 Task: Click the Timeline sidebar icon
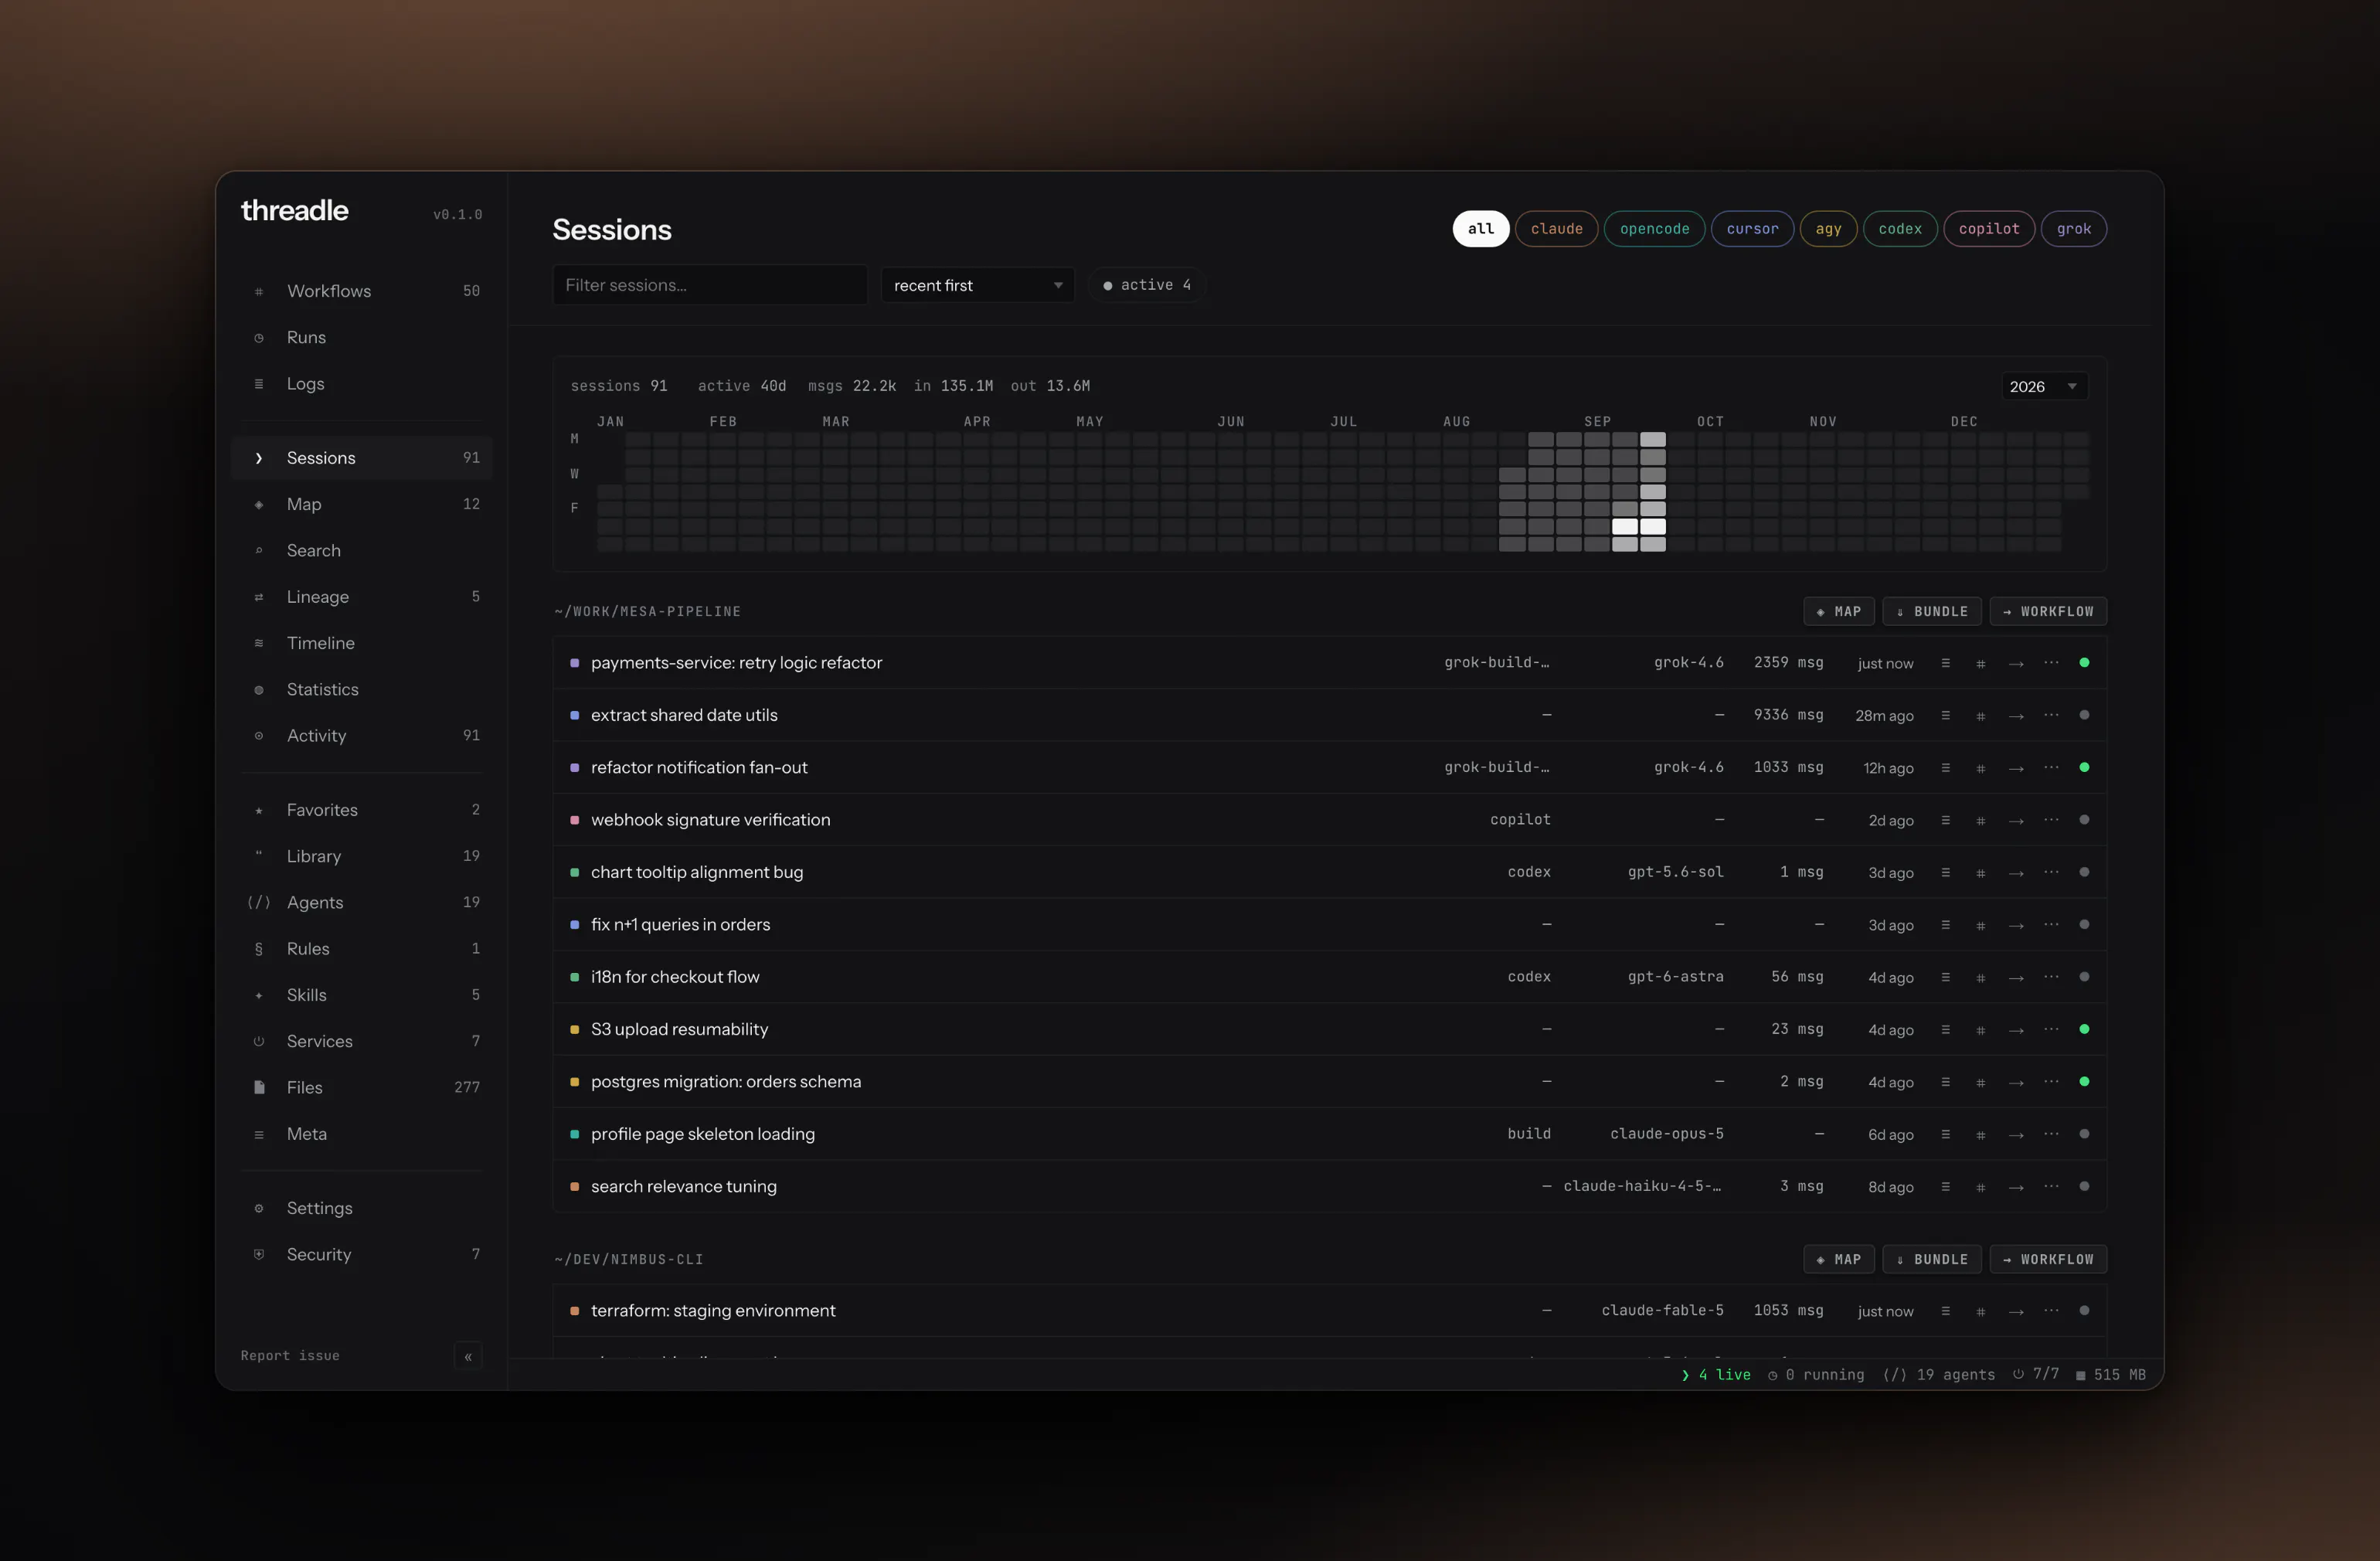259,643
